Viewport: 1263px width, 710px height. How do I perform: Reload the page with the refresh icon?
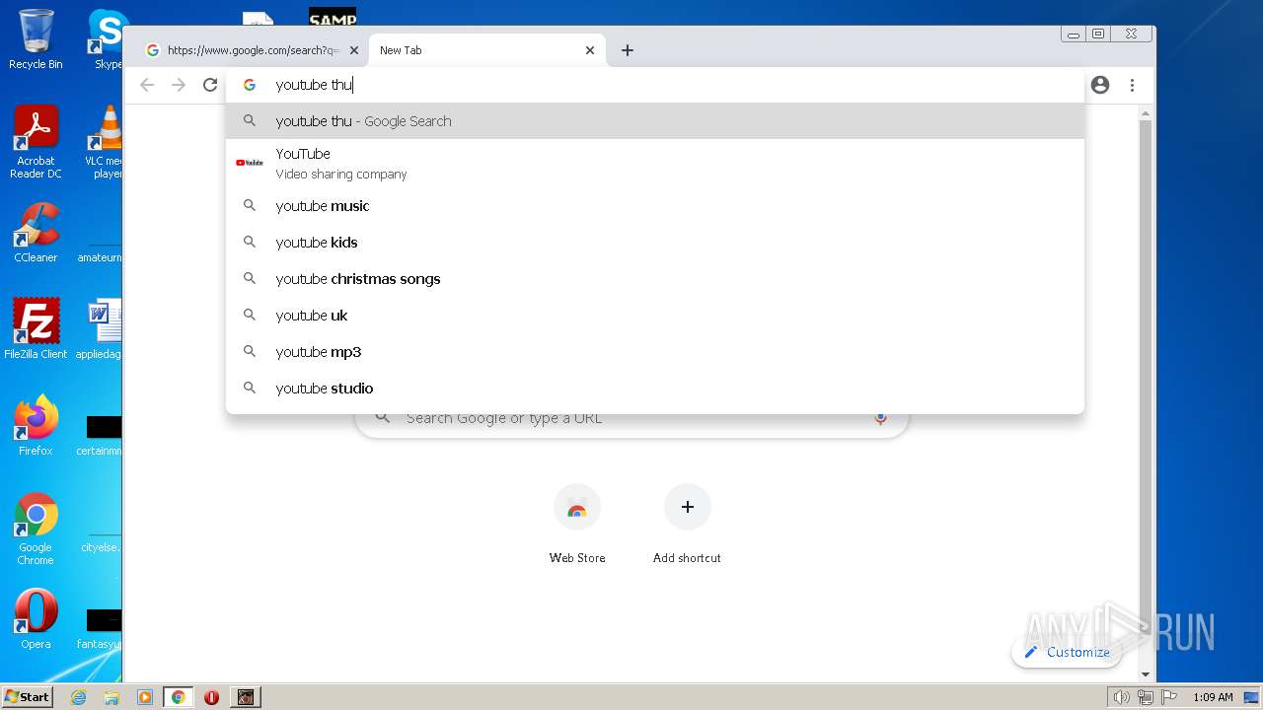[210, 85]
